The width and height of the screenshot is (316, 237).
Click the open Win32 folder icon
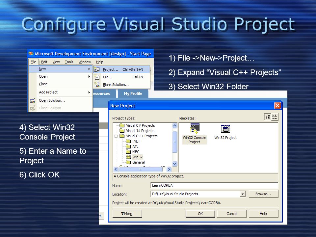(128, 157)
